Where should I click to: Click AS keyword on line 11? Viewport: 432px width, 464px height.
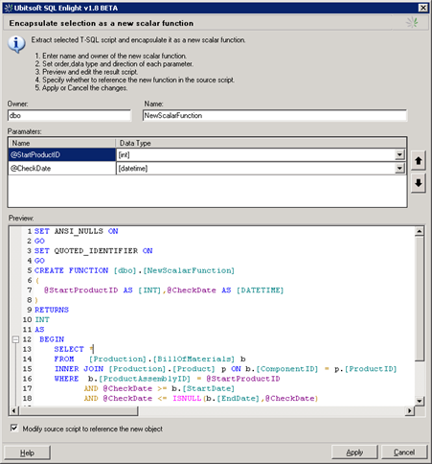click(x=39, y=330)
